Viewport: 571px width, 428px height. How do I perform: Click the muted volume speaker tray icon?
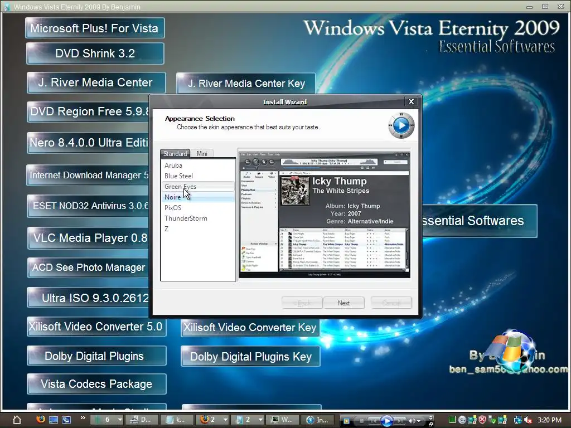[x=528, y=420]
